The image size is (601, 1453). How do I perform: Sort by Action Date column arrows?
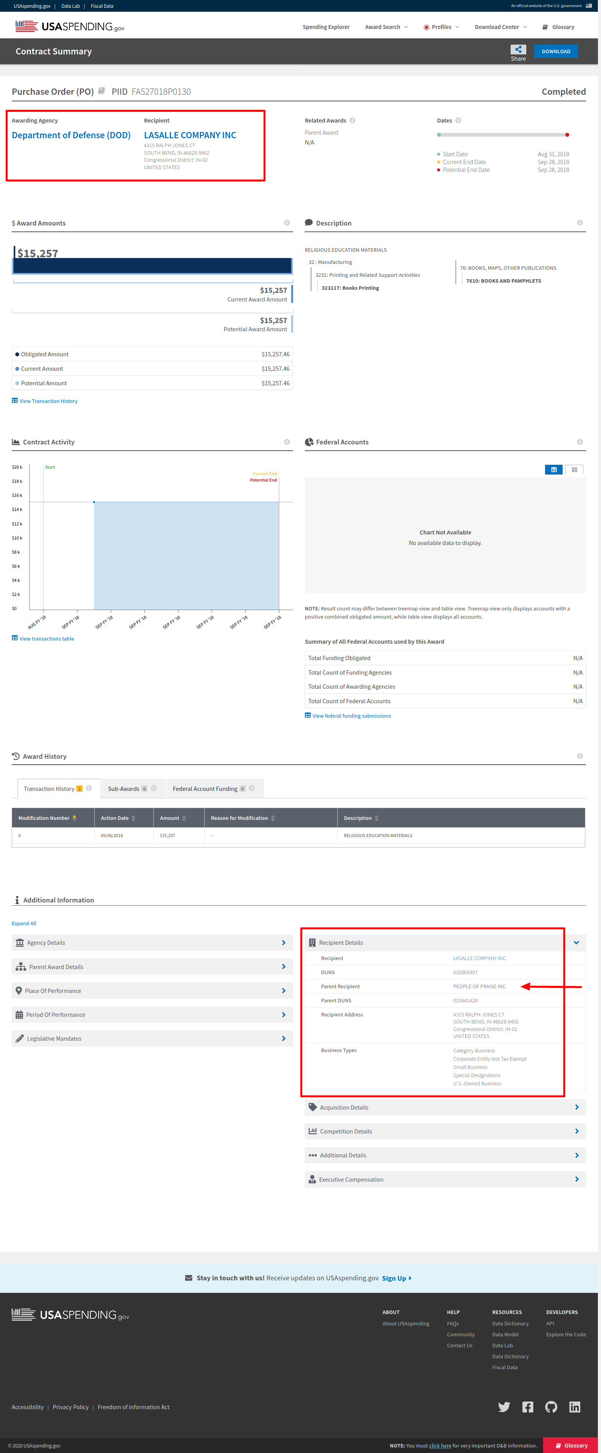133,818
